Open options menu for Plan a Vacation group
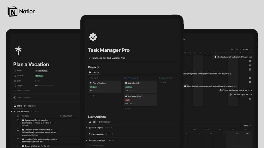This screenshot has width=264, height=148. pyautogui.click(x=35, y=112)
